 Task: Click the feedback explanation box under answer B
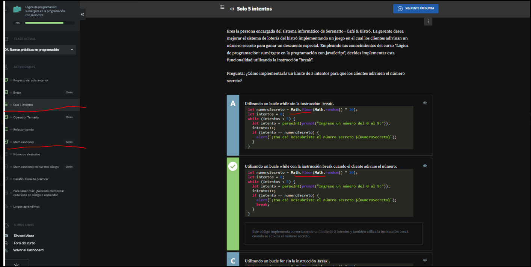pyautogui.click(x=333, y=234)
